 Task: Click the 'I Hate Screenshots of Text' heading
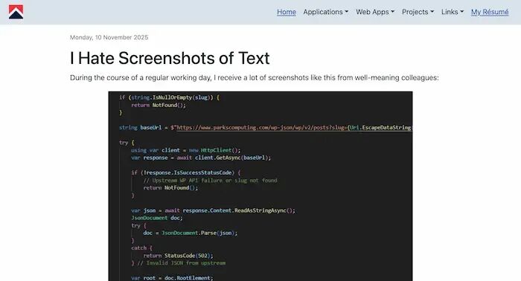(170, 58)
